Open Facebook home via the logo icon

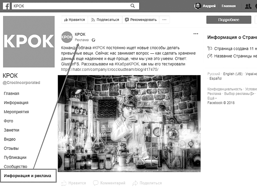pos(6,6)
